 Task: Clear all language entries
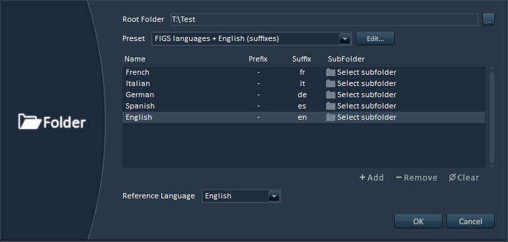464,177
